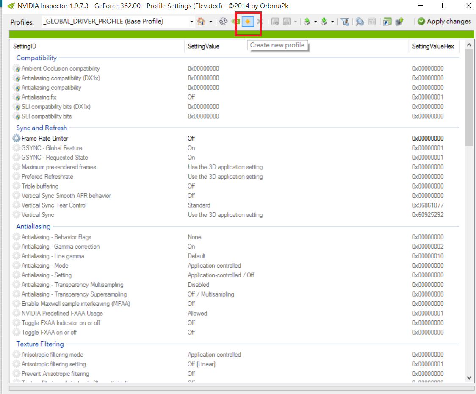Image resolution: width=476 pixels, height=394 pixels.
Task: Select the GSYNC - Requested State setting
Action: click(55, 157)
